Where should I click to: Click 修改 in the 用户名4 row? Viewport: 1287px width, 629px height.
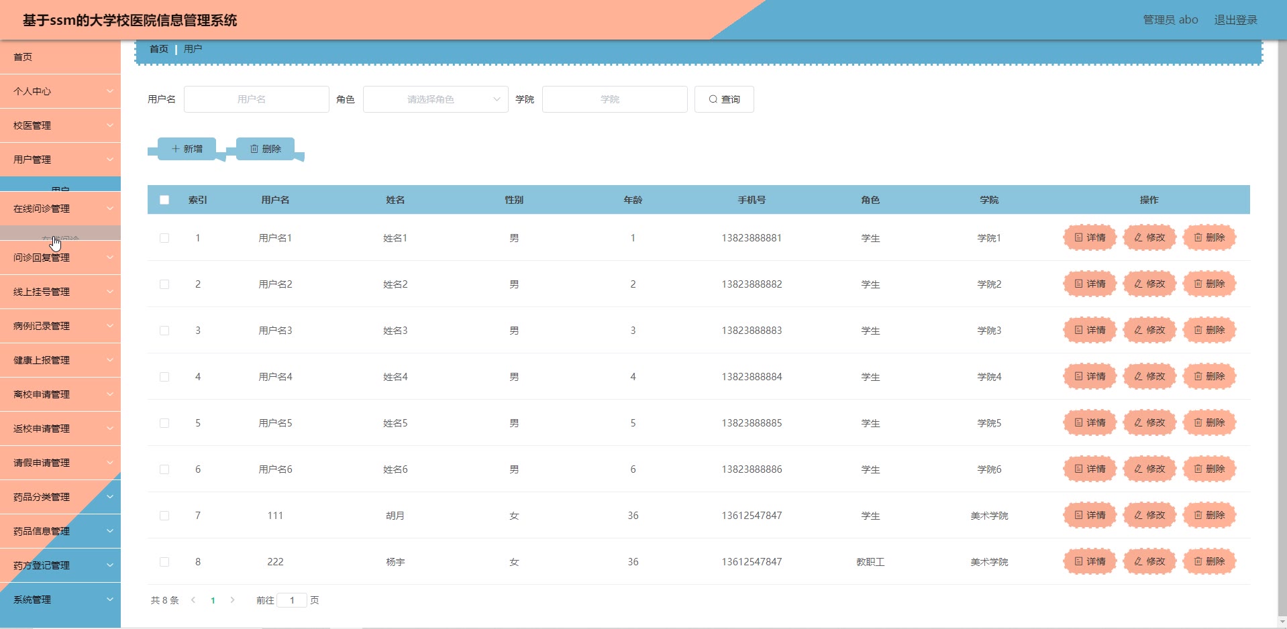[1149, 376]
